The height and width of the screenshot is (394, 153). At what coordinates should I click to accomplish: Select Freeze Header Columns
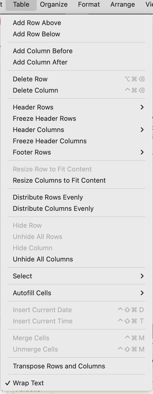[x=50, y=141]
